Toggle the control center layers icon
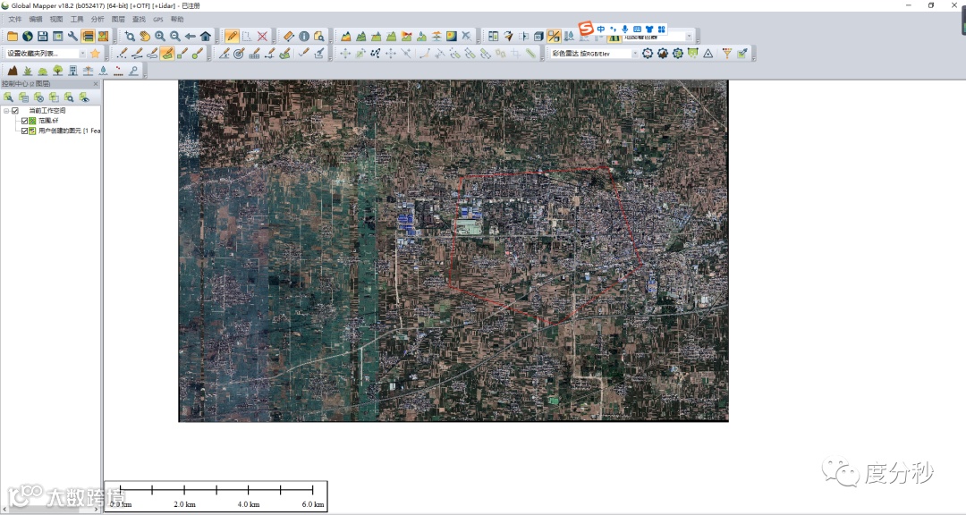Viewport: 966px width, 515px height. click(x=88, y=37)
